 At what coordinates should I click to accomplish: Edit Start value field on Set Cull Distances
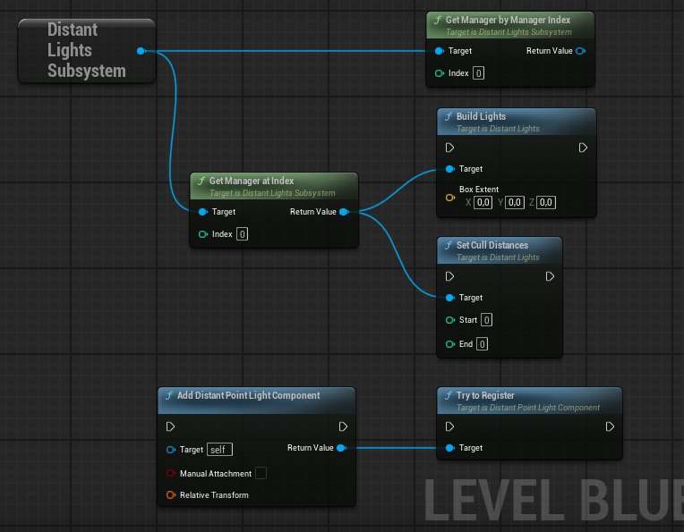tap(487, 320)
